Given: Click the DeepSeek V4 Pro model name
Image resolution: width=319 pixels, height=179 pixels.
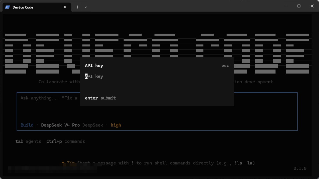Looking at the screenshot, I should tap(60, 125).
